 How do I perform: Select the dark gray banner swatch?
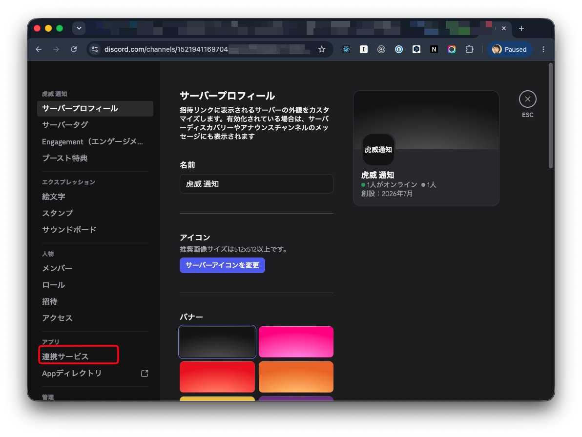click(217, 342)
